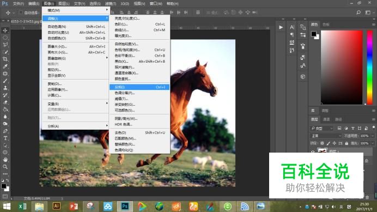Select the Eyedropper tool

coord(5,66)
